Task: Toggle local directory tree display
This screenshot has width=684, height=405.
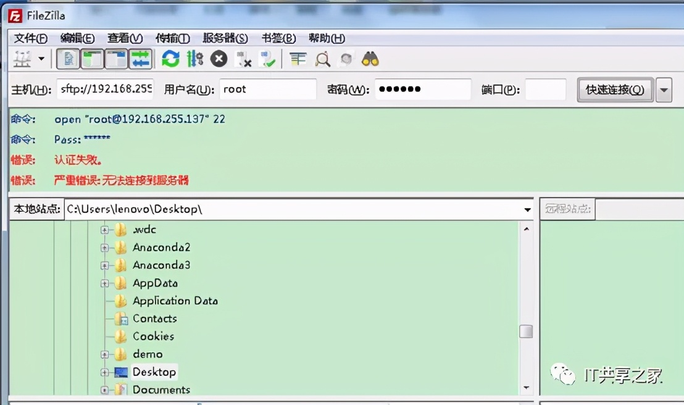Action: point(92,59)
